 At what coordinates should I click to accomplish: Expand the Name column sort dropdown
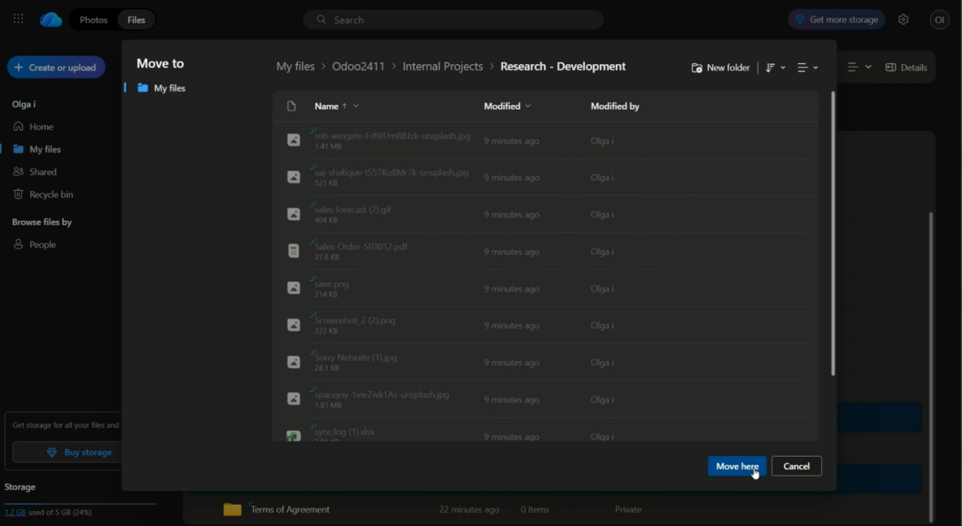356,106
